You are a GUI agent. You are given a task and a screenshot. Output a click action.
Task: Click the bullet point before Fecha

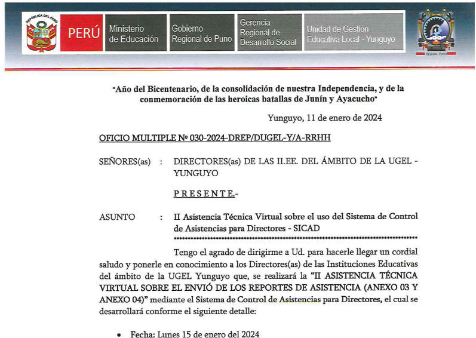[x=119, y=334]
